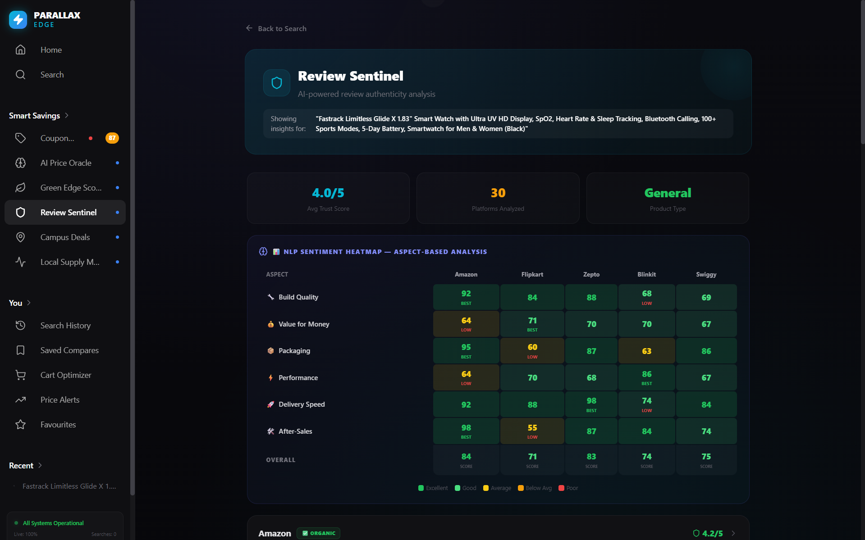
Task: Click the Coupon tag icon
Action: 20,138
